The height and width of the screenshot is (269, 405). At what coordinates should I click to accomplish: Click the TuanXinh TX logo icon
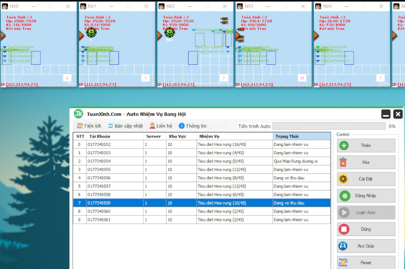tap(78, 114)
